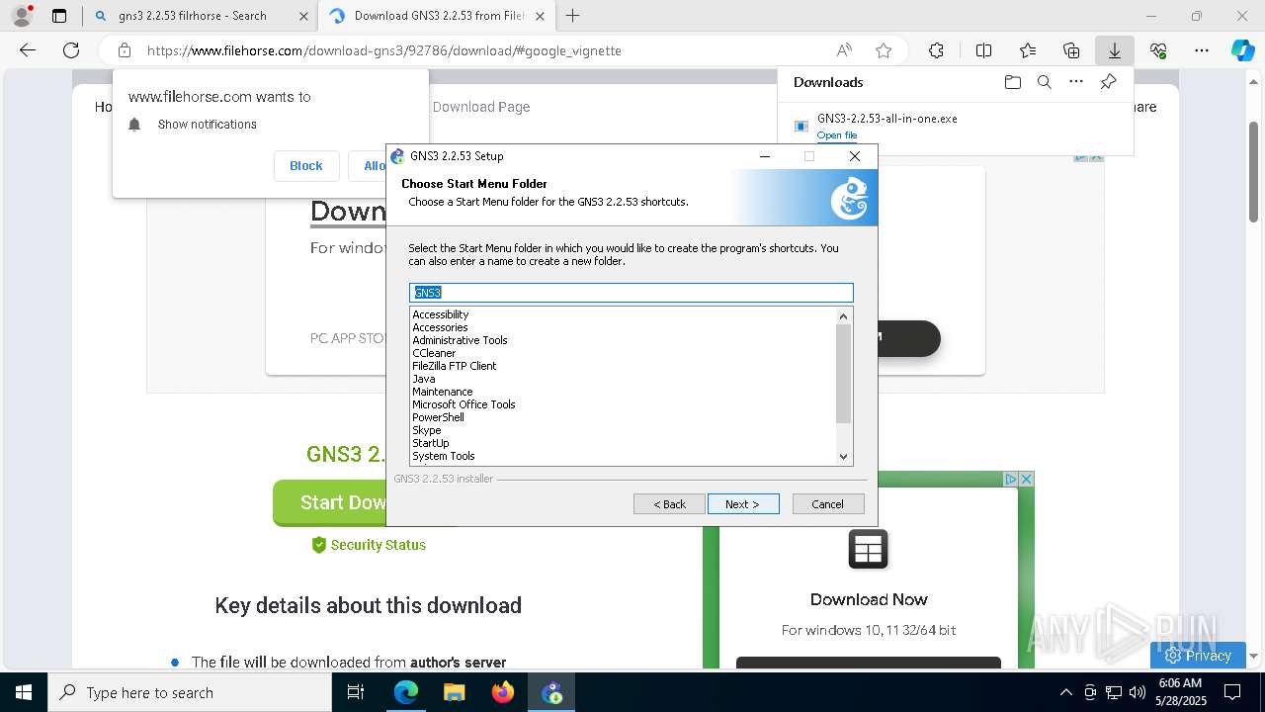Select CCleaner folder entry
1265x712 pixels.
point(434,353)
